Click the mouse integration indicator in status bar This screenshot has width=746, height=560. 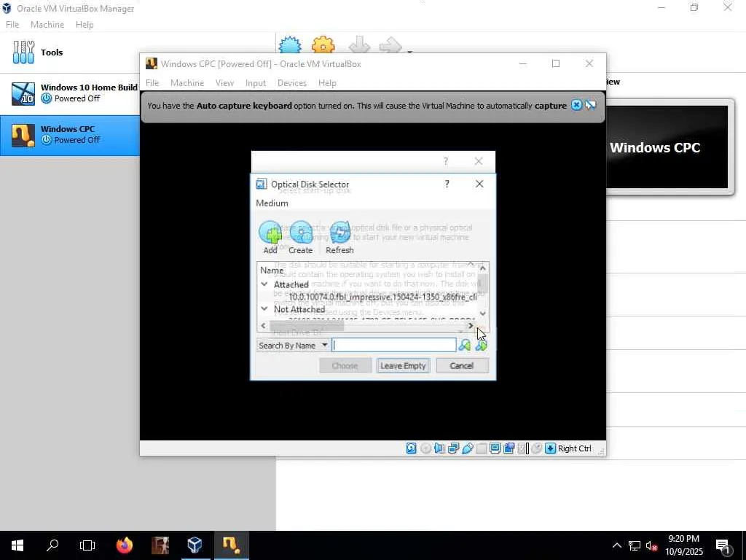click(537, 448)
